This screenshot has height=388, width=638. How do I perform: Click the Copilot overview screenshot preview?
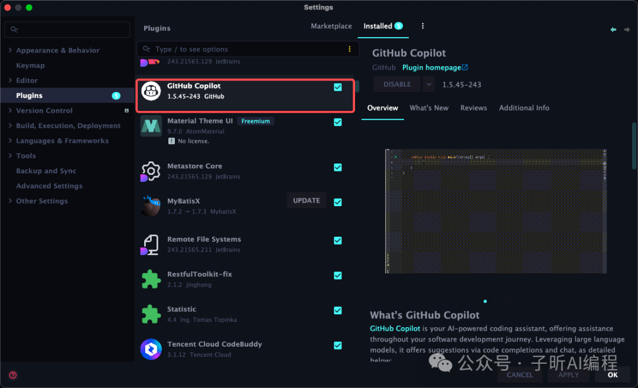click(x=496, y=211)
